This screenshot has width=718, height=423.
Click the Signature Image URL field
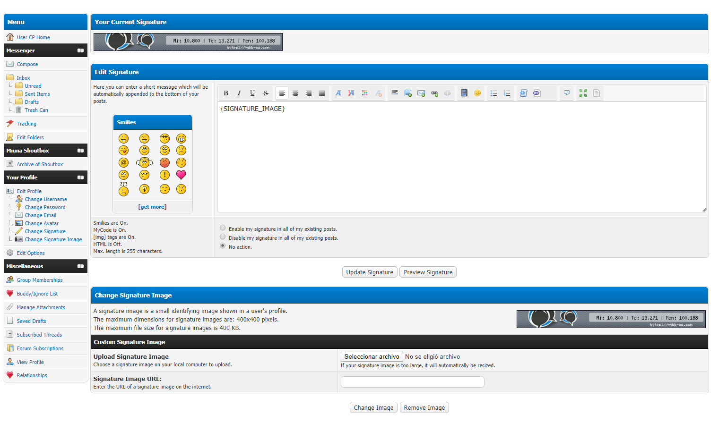pyautogui.click(x=412, y=382)
